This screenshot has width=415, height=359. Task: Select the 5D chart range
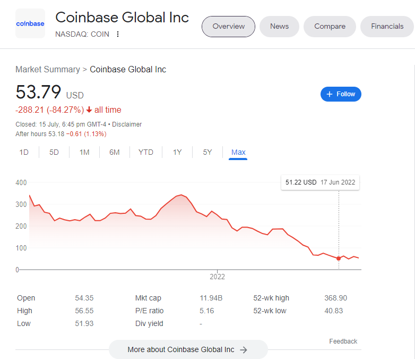click(54, 152)
